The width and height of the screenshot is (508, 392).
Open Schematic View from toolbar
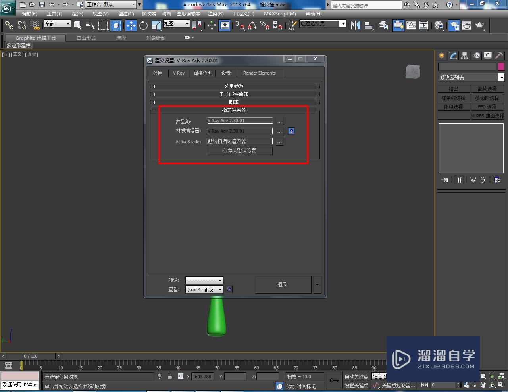tap(424, 25)
